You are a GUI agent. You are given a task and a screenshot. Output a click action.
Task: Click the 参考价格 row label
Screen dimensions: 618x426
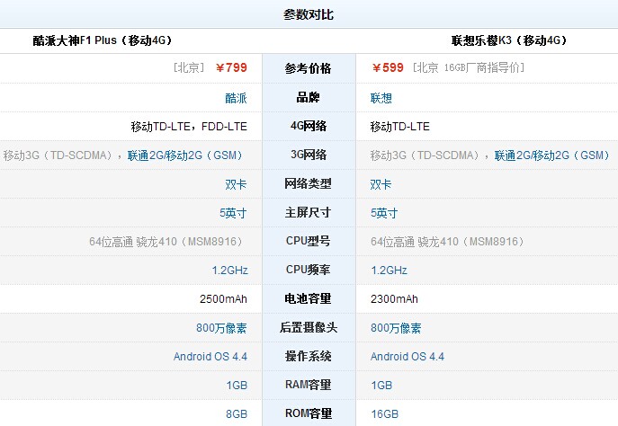[x=309, y=68]
